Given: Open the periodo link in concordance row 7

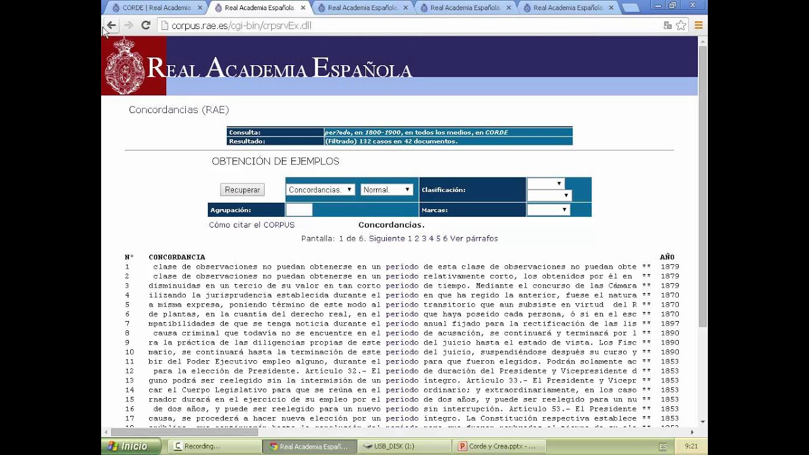Looking at the screenshot, I should click(402, 324).
